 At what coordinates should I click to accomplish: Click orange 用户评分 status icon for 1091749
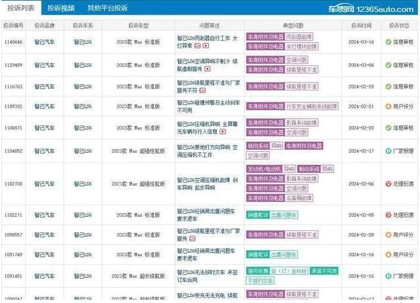coord(388,254)
